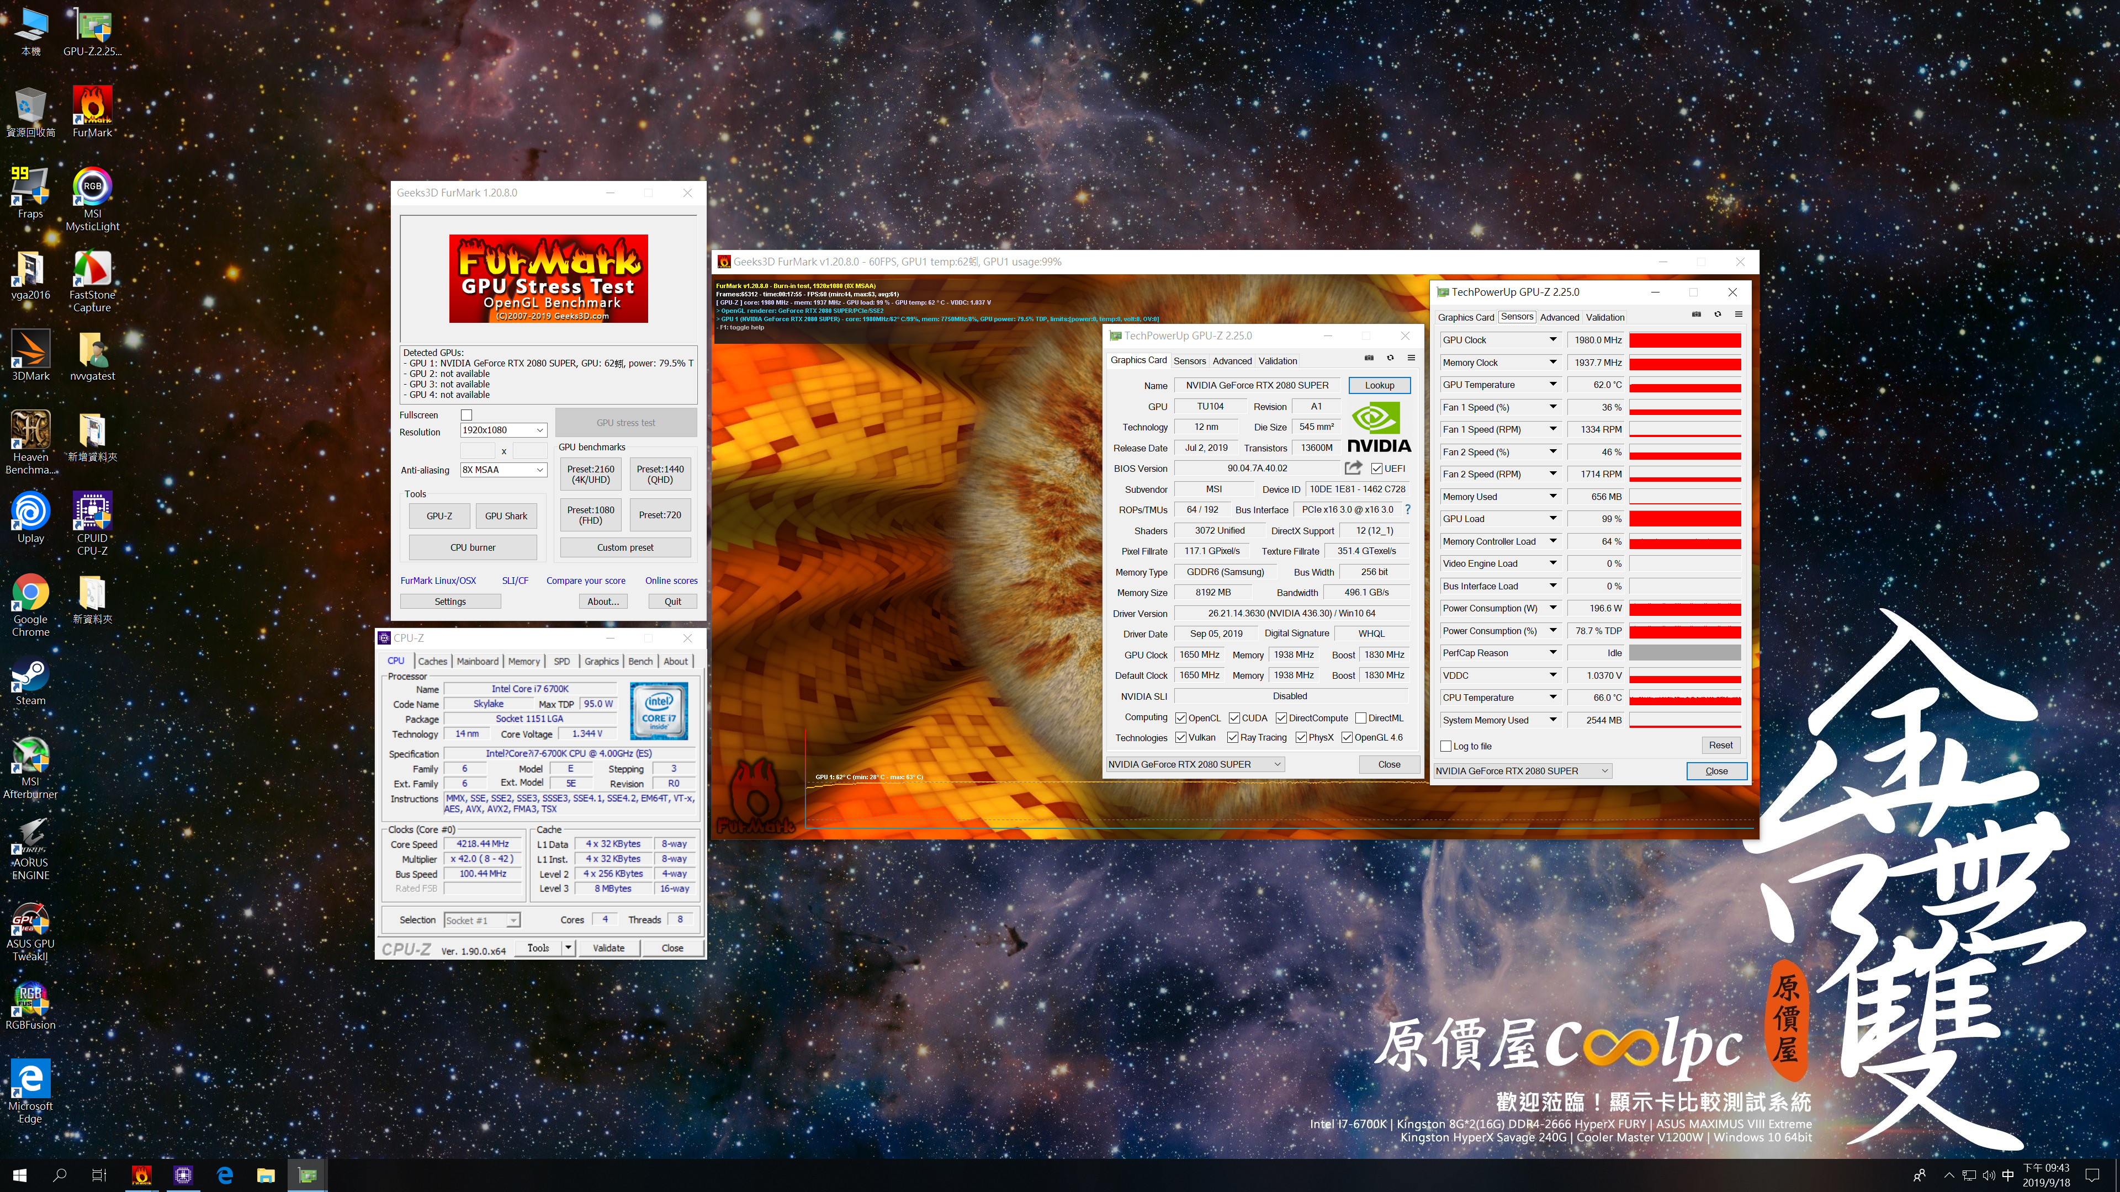Open 3DMark desktop icon

click(x=30, y=355)
